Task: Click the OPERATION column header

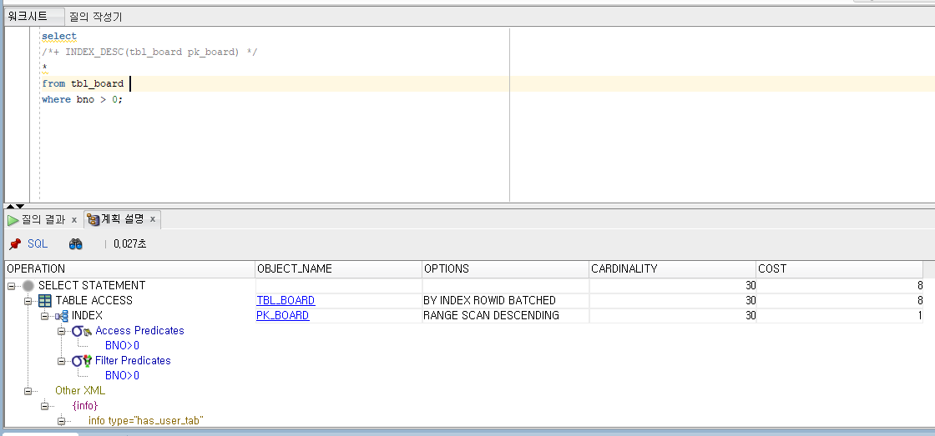Action: (x=130, y=268)
